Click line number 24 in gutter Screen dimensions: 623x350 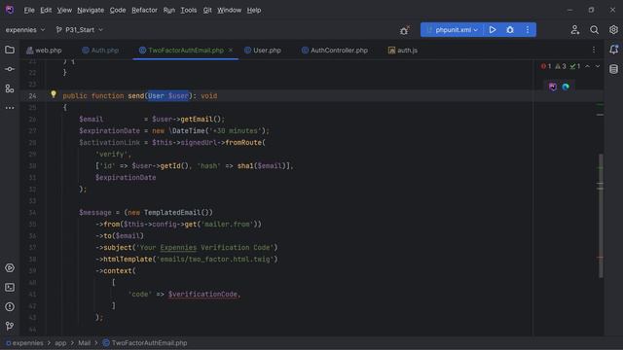32,96
